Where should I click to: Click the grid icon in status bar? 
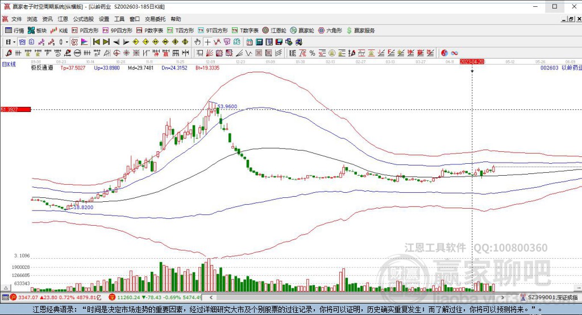(5, 297)
